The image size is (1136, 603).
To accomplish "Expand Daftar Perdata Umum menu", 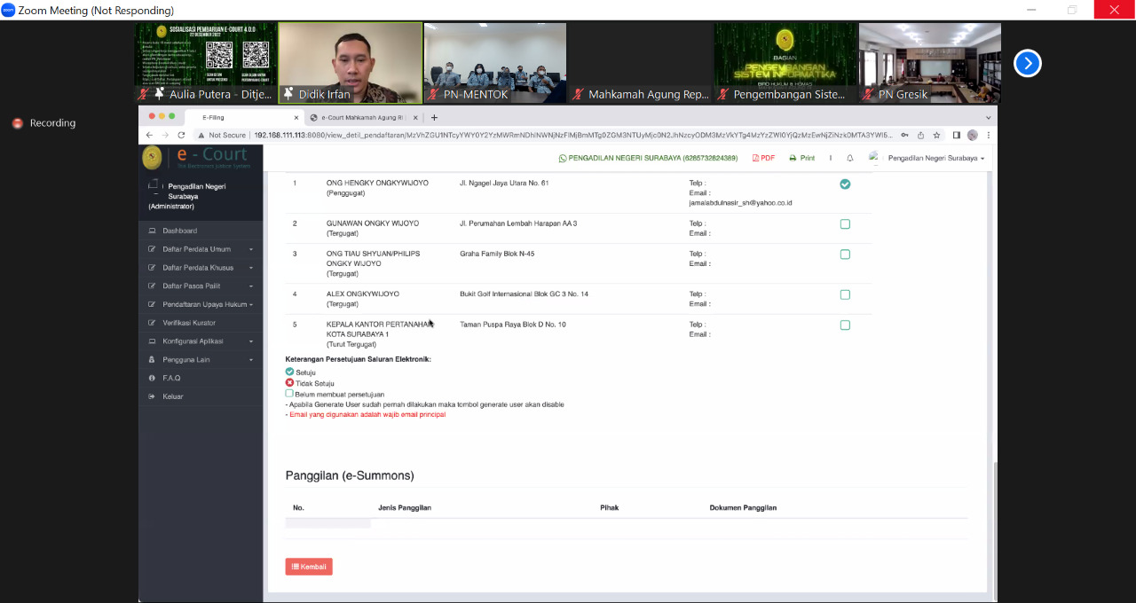I will [x=201, y=249].
